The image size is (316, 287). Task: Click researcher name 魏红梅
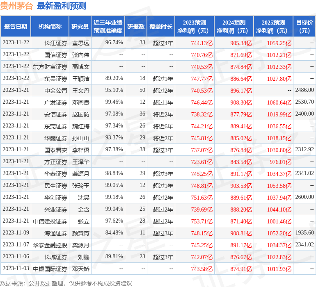click(80, 126)
